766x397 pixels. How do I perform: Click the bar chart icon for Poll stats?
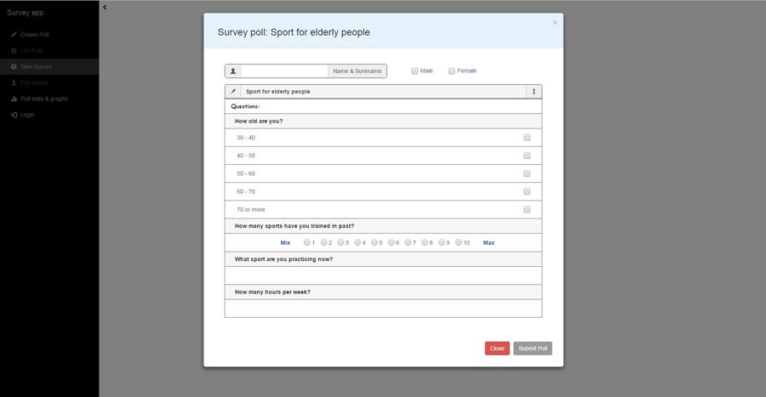coord(14,99)
